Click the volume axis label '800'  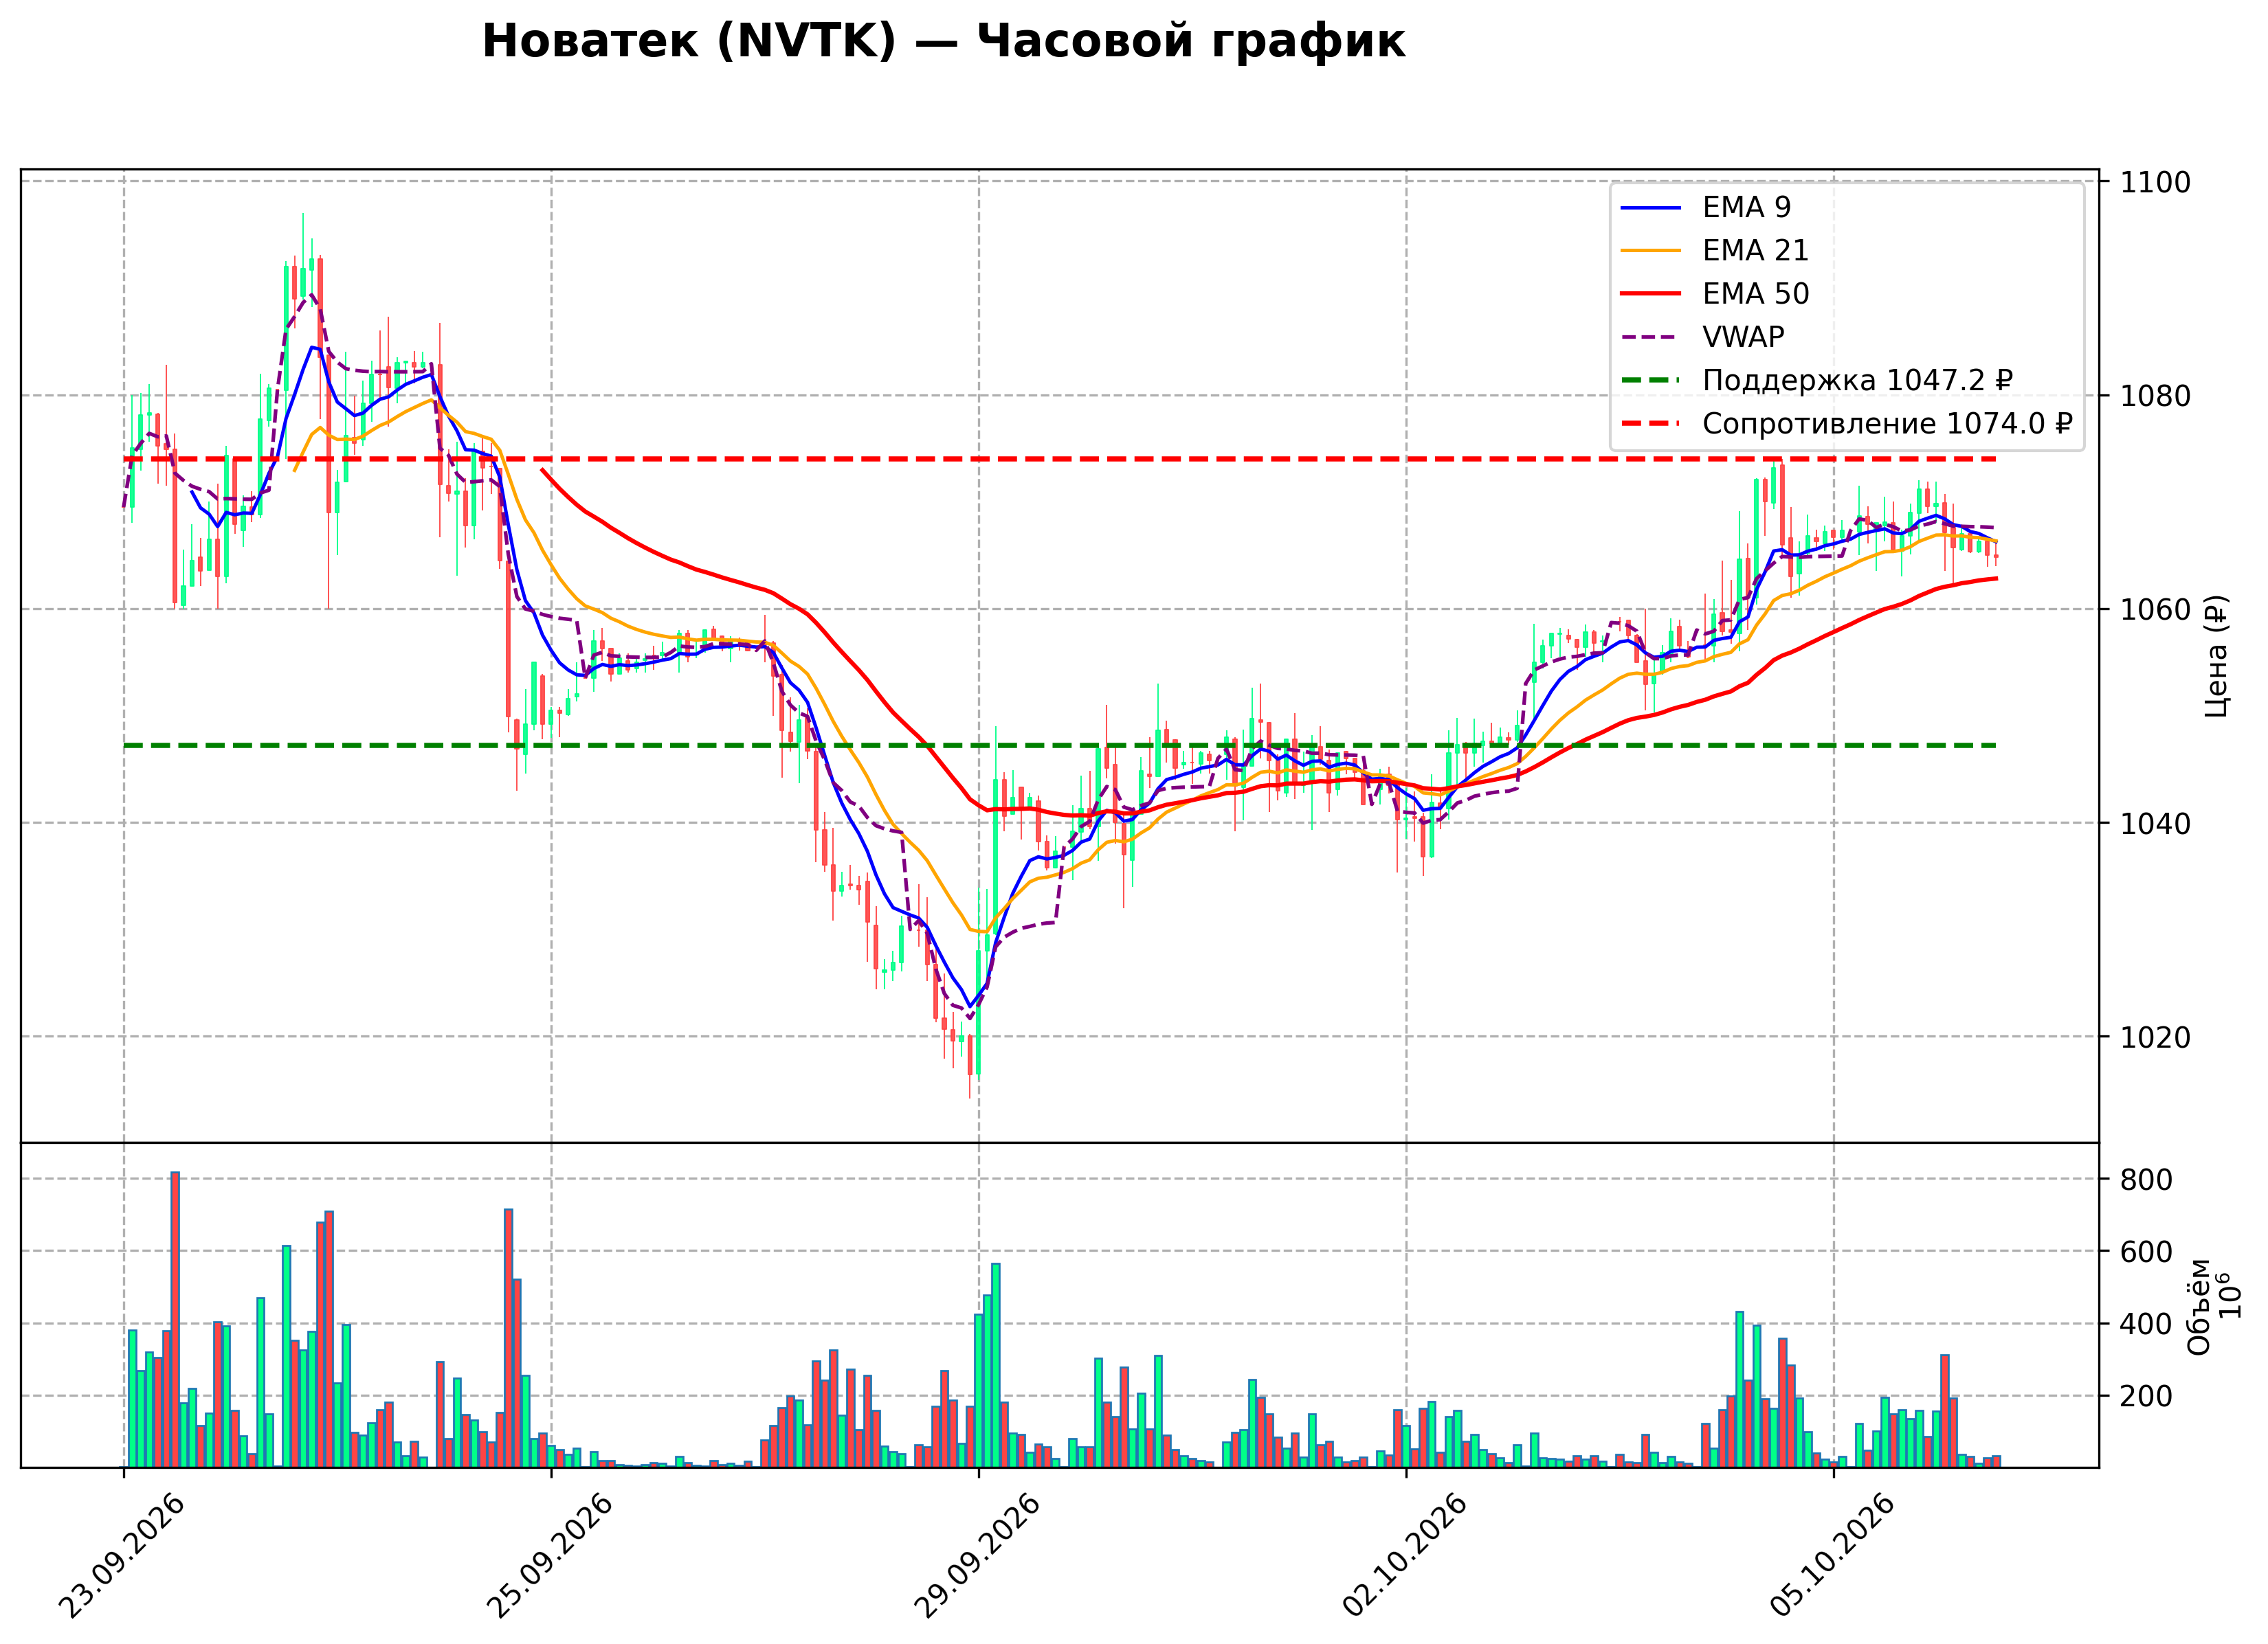click(2147, 1180)
